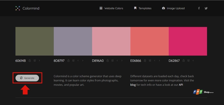Screen dimensions: 224x105
Task: Lock the D896A0 color
Action: point(108,61)
